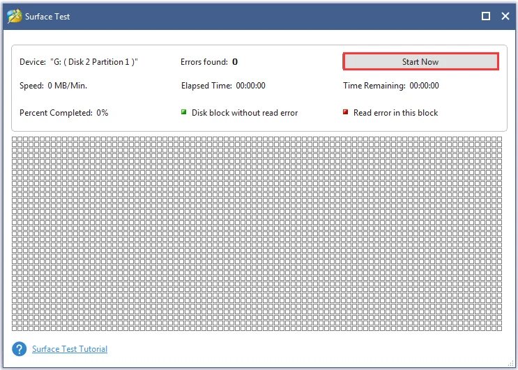Click the 'Disk block without read error' label
The width and height of the screenshot is (518, 370).
coord(245,113)
